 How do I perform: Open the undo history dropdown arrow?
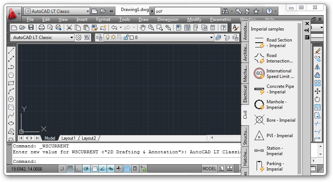tap(121, 28)
